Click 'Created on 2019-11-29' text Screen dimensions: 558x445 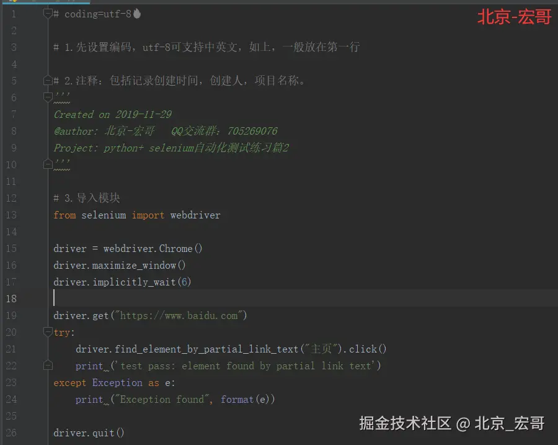[x=112, y=114]
